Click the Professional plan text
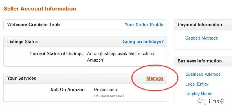This screenshot has width=232, height=111. [x=106, y=90]
